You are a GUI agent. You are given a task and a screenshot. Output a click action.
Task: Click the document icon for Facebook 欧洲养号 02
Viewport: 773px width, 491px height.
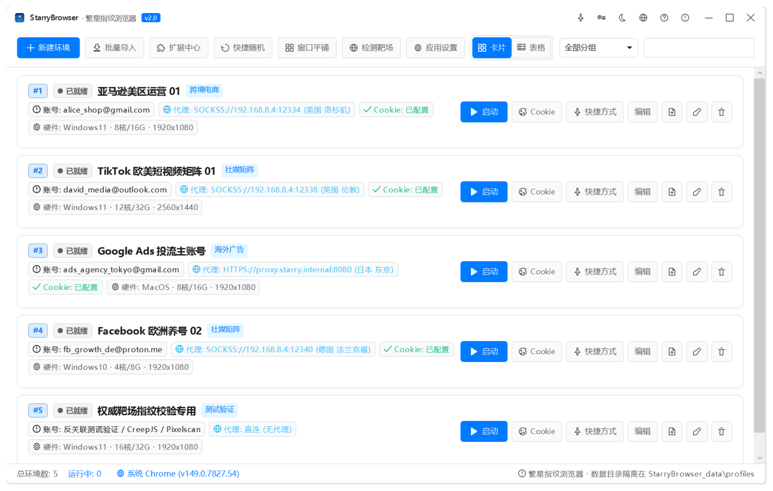[672, 352]
